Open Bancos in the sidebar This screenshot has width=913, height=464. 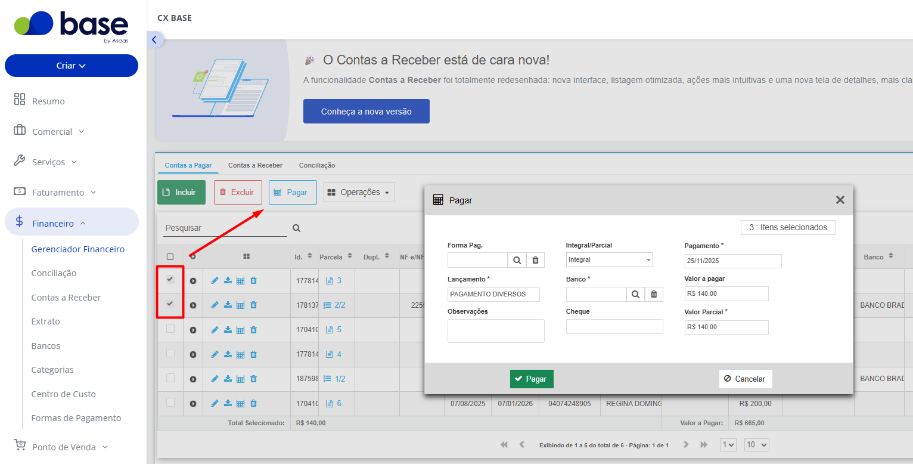[46, 346]
